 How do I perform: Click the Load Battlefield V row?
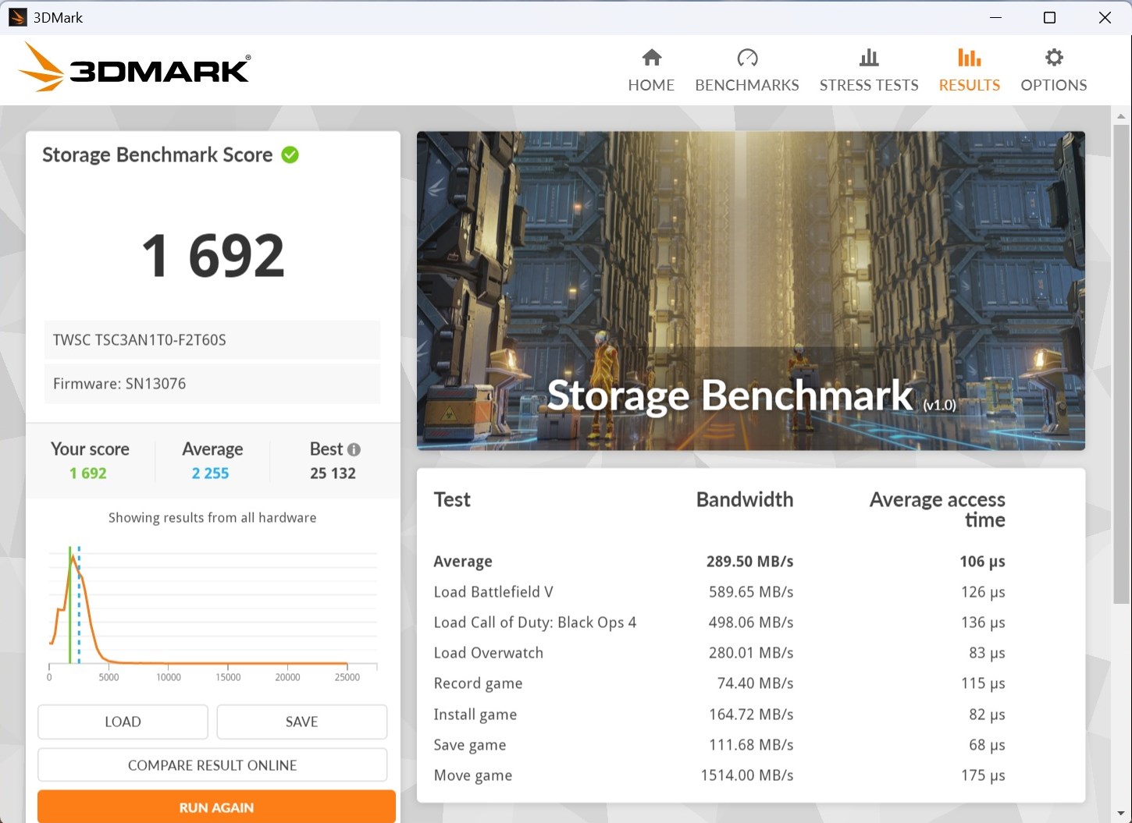click(719, 592)
